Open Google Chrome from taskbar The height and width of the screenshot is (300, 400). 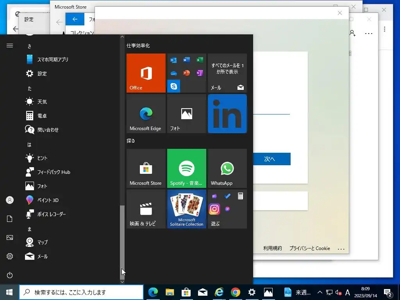(236, 292)
